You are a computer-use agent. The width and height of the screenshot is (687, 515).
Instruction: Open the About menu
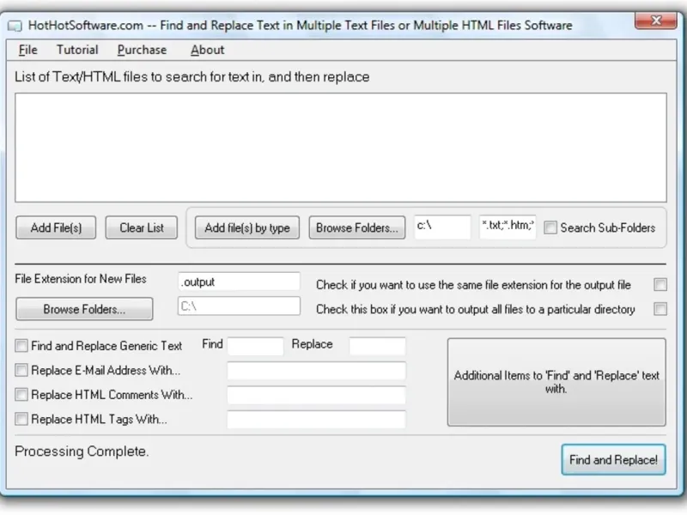click(207, 50)
